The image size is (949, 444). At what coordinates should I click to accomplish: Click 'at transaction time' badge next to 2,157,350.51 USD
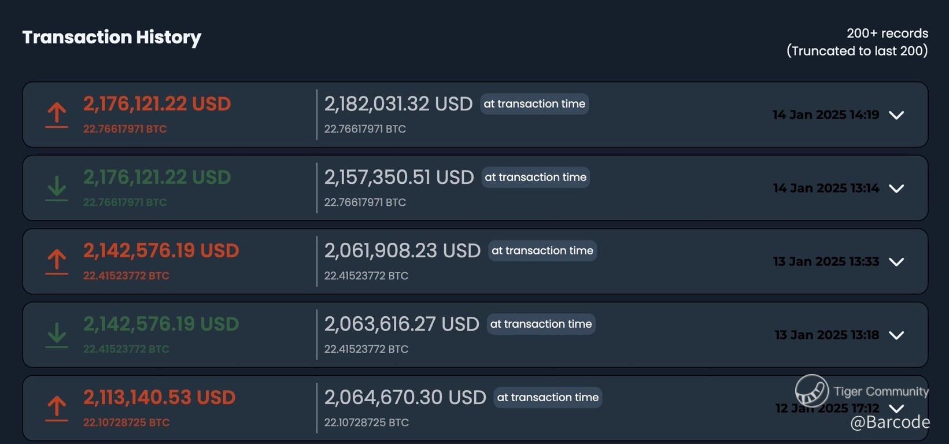(x=536, y=177)
